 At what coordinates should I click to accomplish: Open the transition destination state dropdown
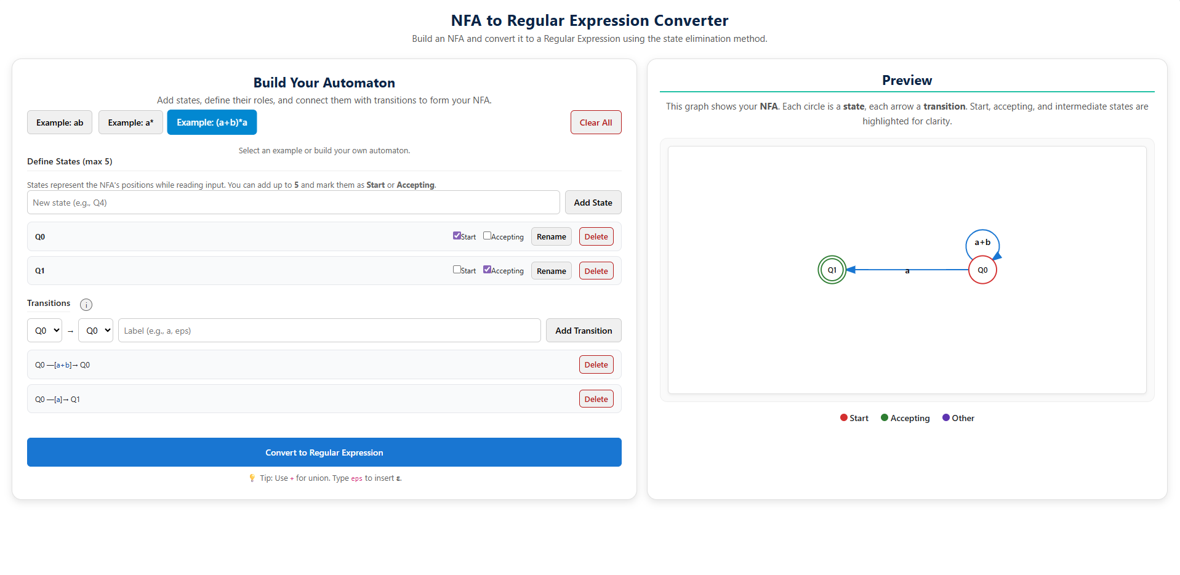95,330
